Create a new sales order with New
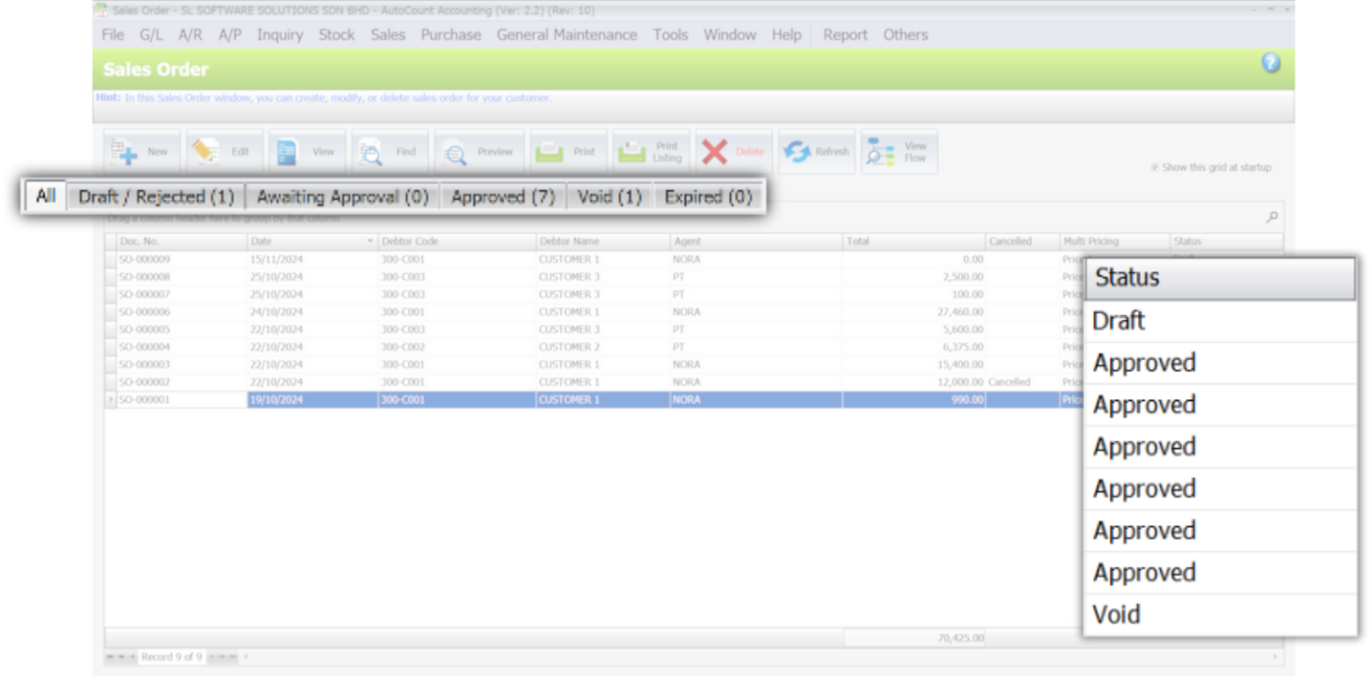This screenshot has width=1372, height=677. pos(142,152)
